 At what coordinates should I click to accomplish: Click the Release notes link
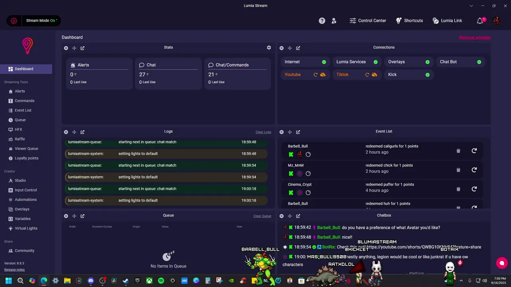tap(14, 270)
